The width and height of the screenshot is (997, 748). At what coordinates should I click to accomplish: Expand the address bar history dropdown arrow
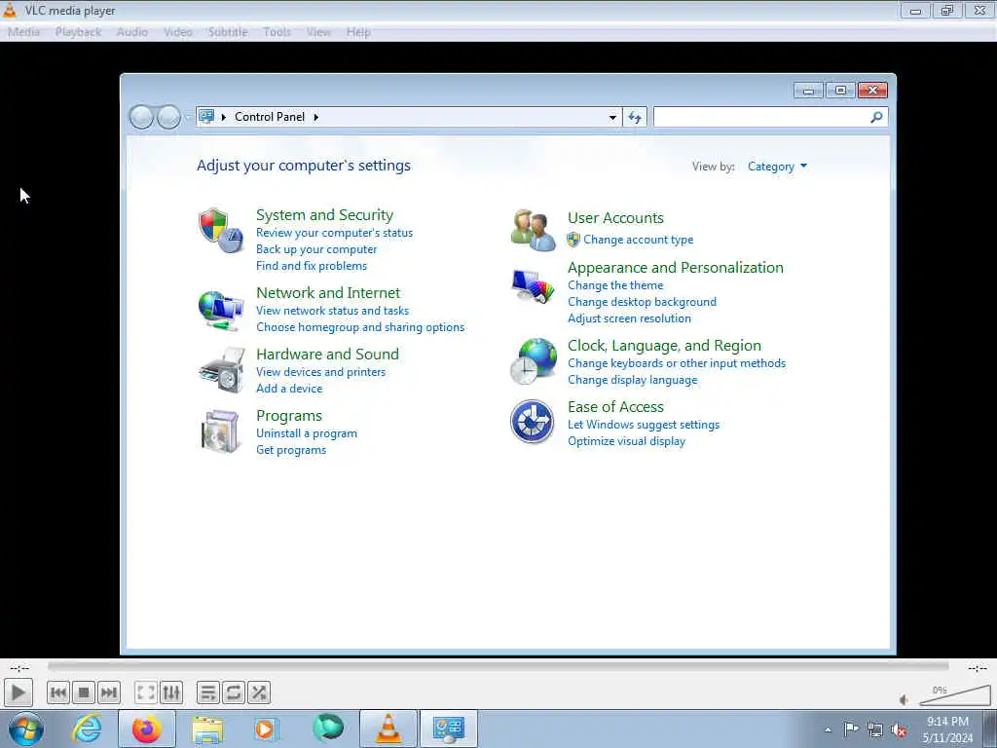[x=612, y=117]
